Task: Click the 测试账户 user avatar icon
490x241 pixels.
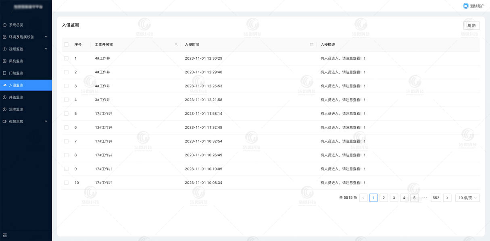Action: (x=466, y=6)
